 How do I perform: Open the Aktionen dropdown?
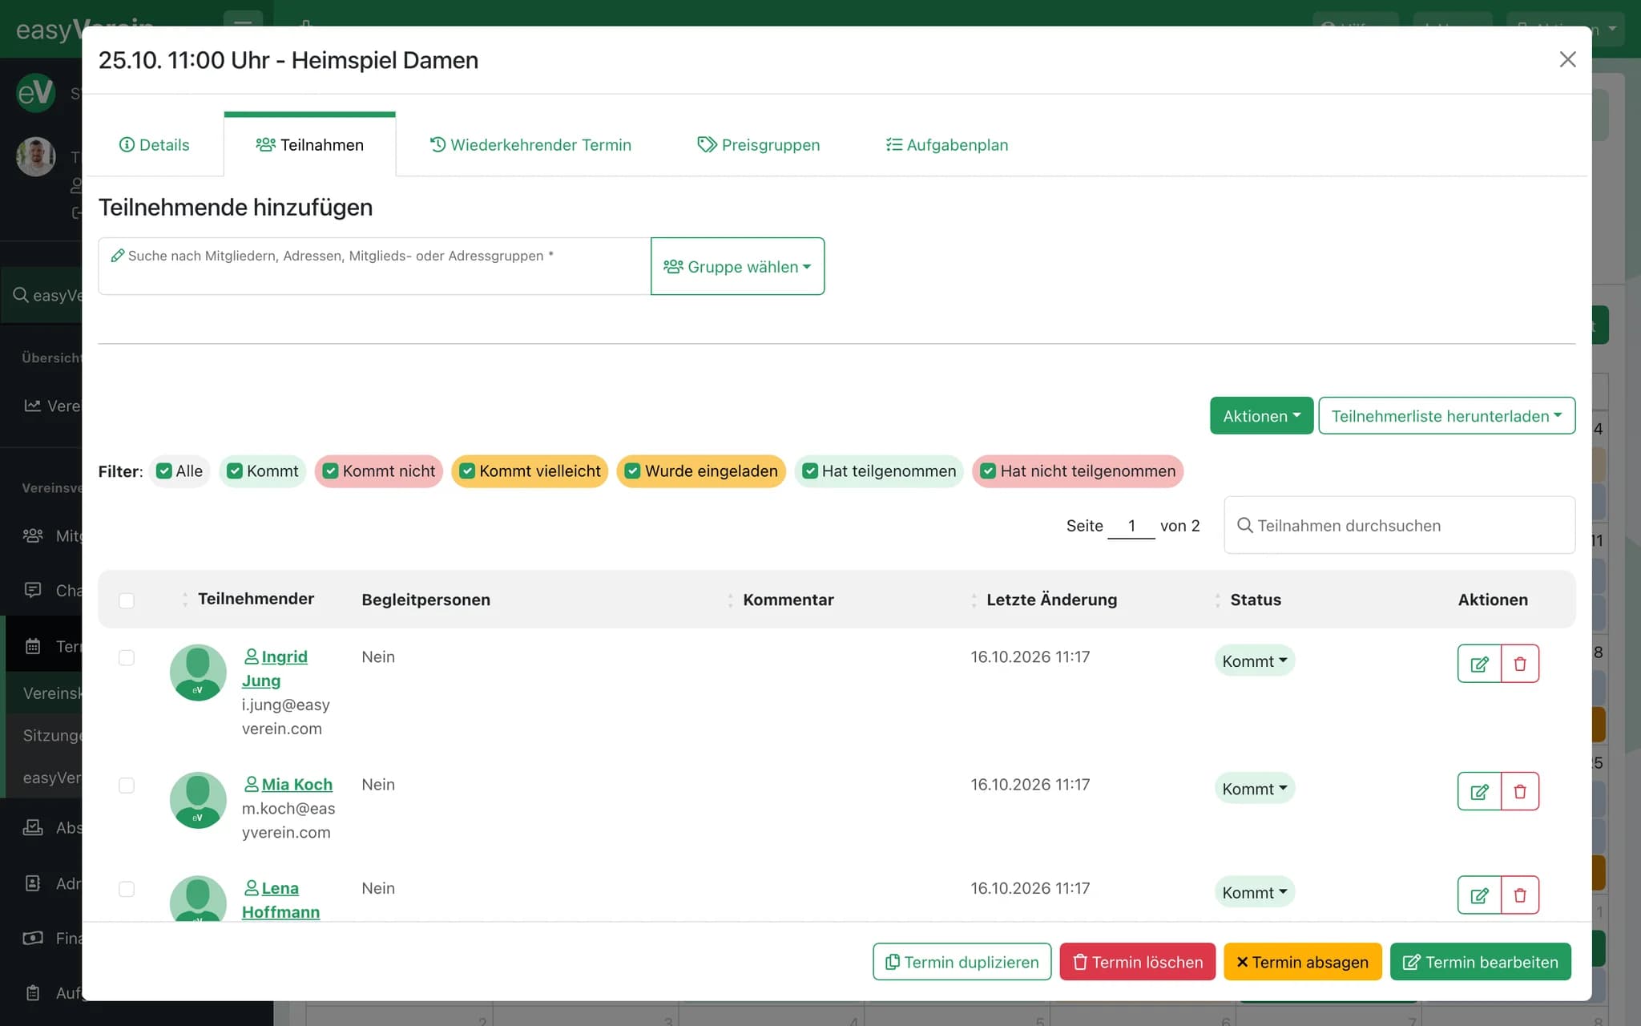(1261, 416)
